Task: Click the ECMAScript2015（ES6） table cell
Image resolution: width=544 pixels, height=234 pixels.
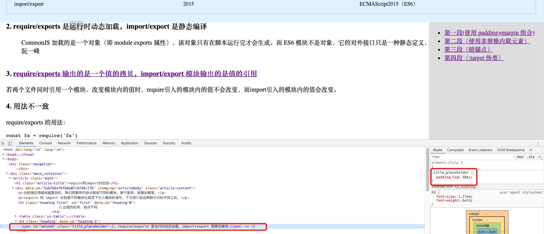Action: (x=388, y=4)
